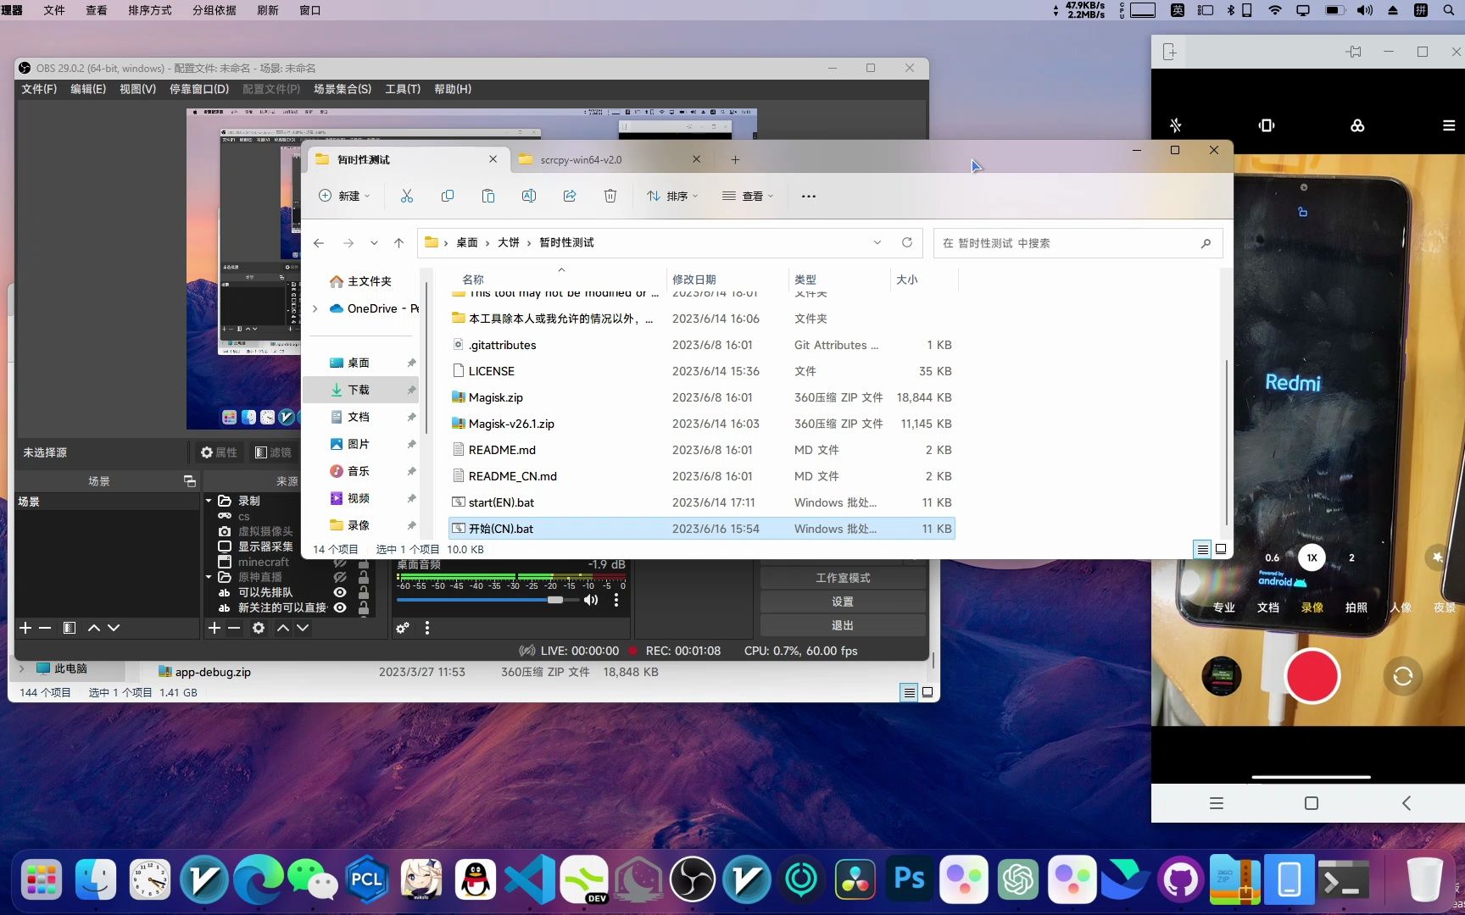
Task: Open OBS from the taskbar
Action: tap(693, 879)
